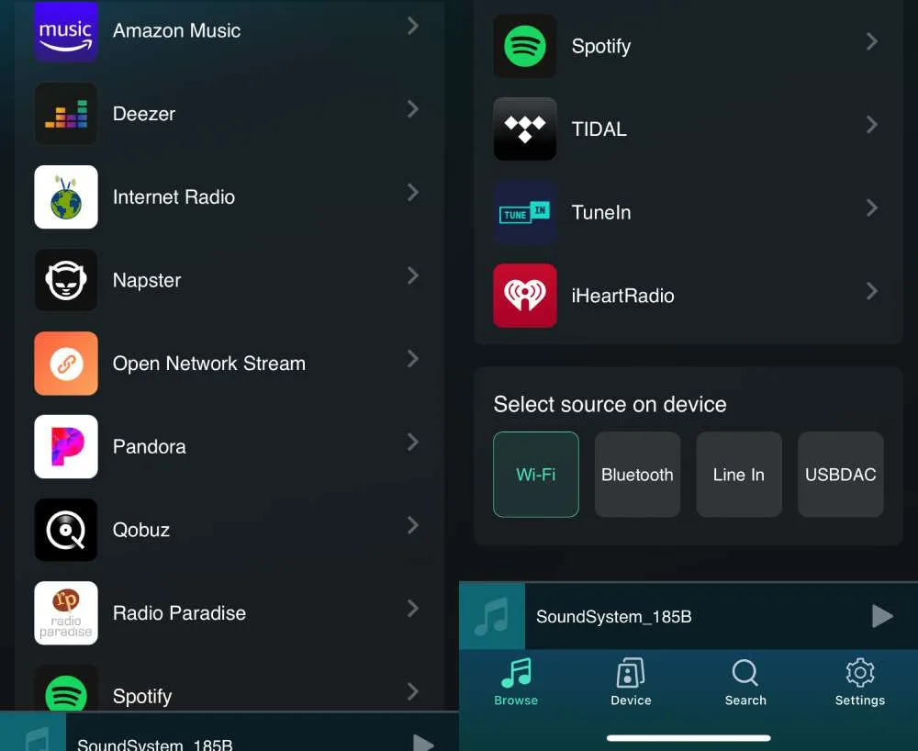Tap the Qobuz record icon
Viewport: 918px width, 751px height.
65,530
